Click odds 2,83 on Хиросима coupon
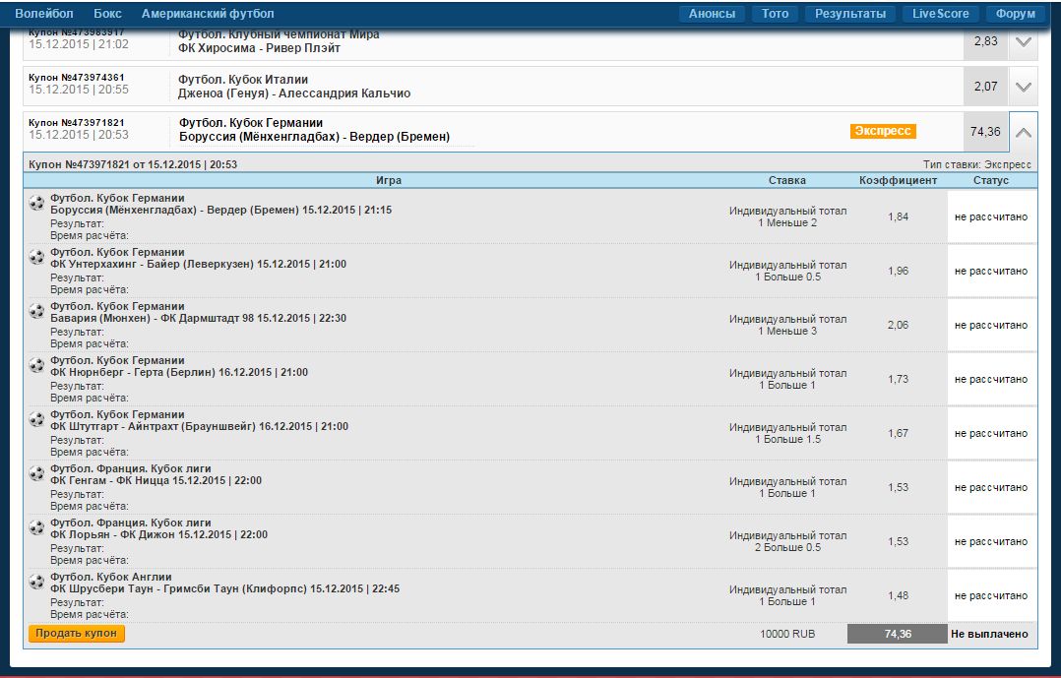This screenshot has width=1061, height=678. (x=986, y=42)
